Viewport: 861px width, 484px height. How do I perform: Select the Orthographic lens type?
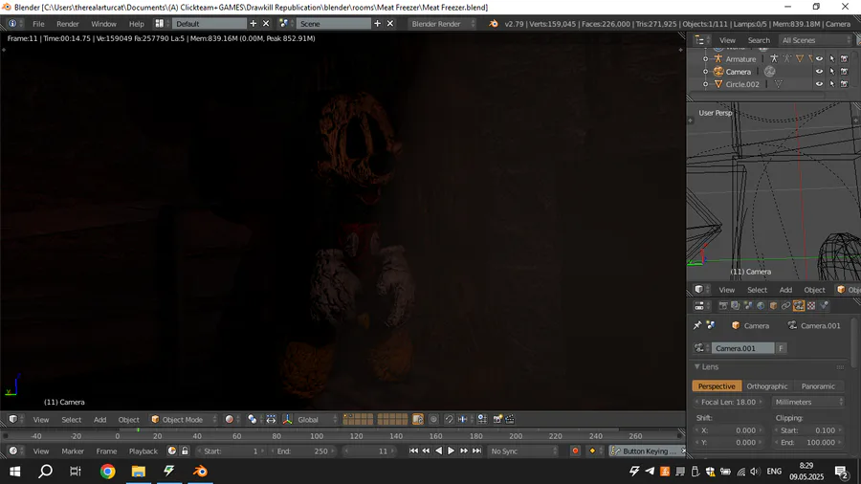tap(767, 386)
